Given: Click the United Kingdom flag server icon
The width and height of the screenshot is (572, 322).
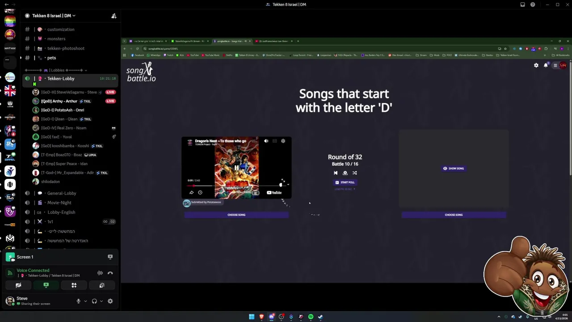Looking at the screenshot, I should click(10, 91).
